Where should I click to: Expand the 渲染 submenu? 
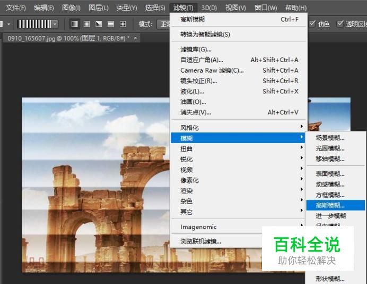[x=238, y=191]
